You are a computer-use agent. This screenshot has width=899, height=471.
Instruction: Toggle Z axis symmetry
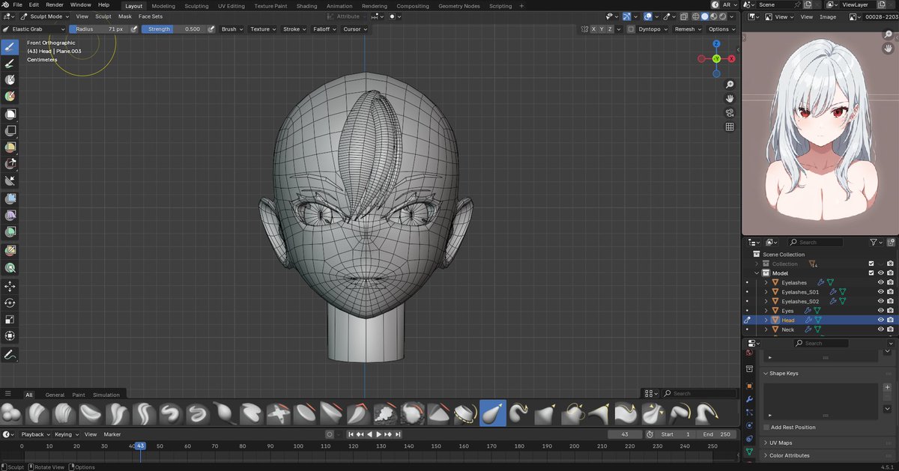610,29
